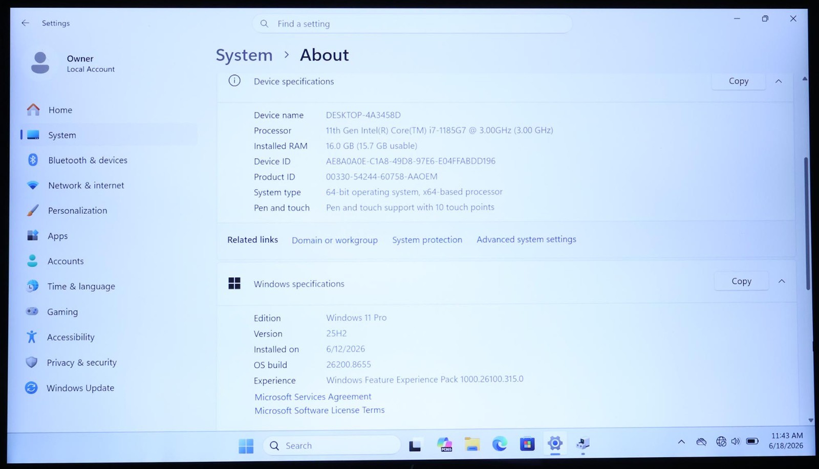Click the OS build 26200.8655 value

click(349, 364)
